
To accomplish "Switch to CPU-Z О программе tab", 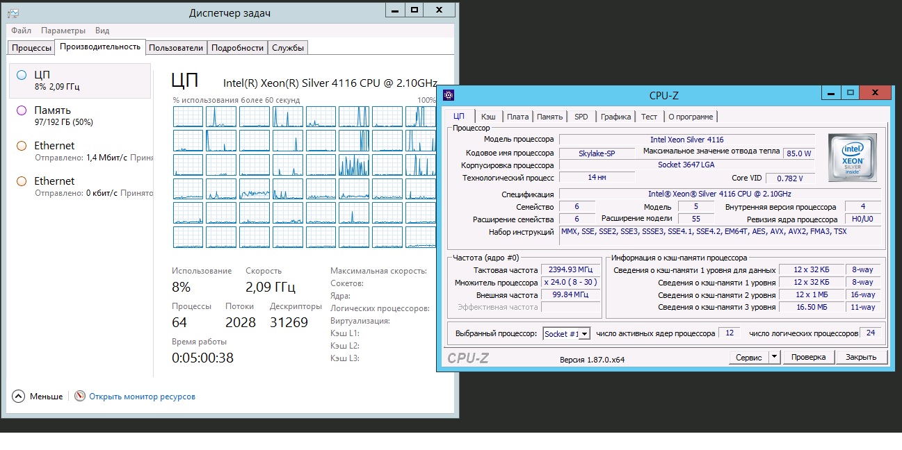I will [690, 117].
